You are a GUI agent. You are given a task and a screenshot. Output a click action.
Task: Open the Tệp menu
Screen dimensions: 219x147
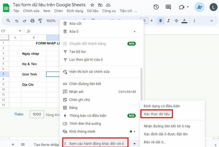[x=16, y=11]
